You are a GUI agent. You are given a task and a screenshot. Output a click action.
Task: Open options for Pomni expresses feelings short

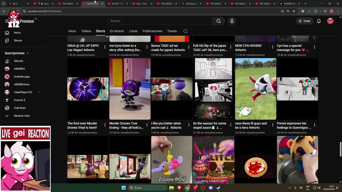(314, 125)
